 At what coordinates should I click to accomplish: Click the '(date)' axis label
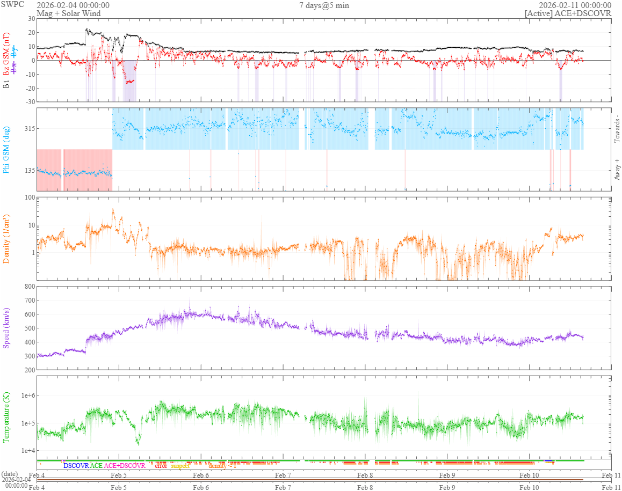coord(10,474)
